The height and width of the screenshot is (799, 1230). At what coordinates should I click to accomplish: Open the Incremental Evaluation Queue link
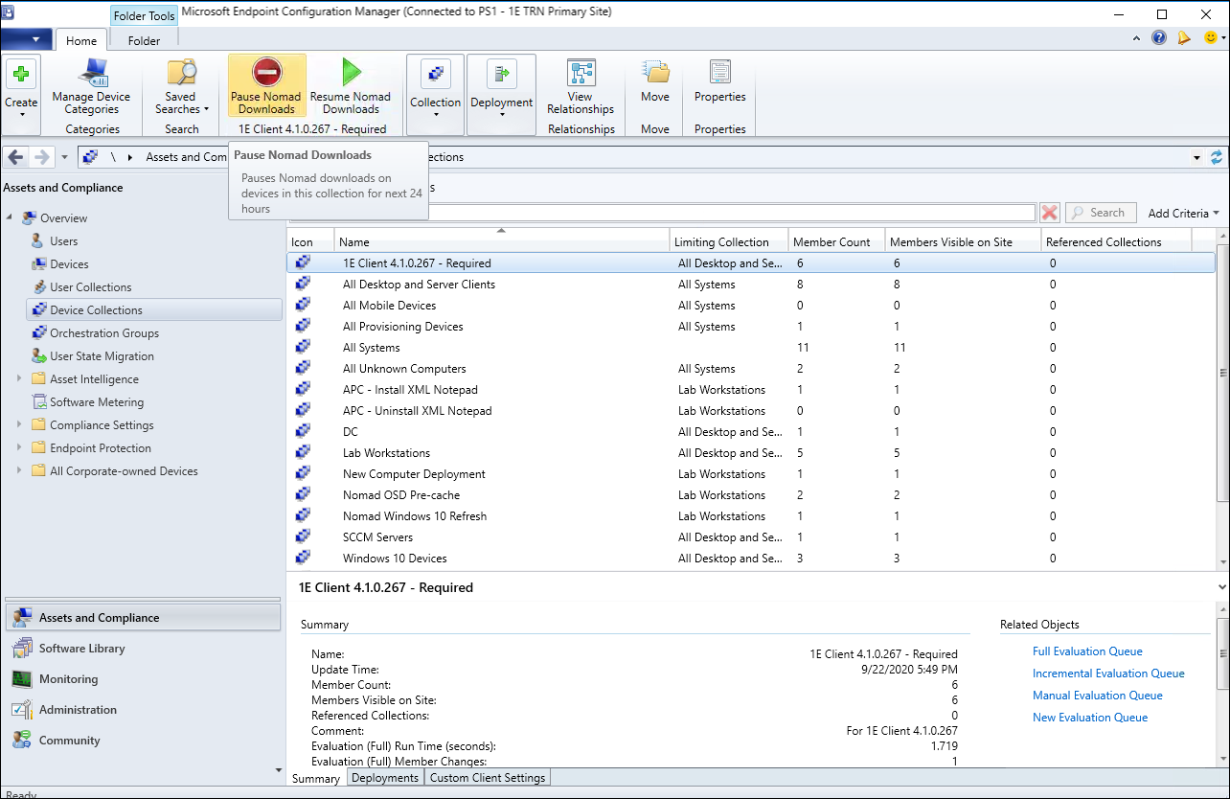point(1108,673)
